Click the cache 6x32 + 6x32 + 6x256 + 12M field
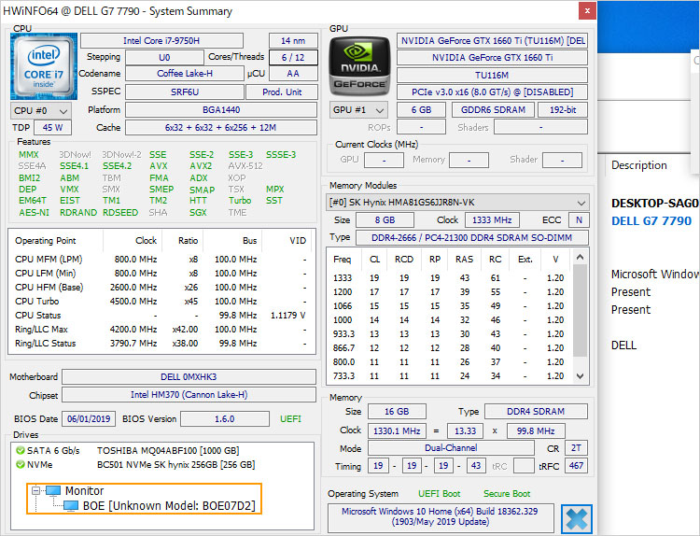Viewport: 700px width, 536px height. point(221,128)
